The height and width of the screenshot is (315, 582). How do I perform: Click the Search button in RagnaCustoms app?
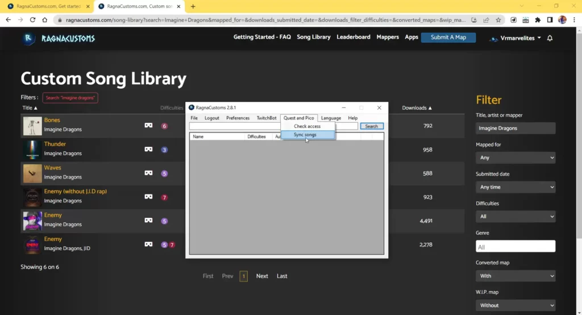pyautogui.click(x=372, y=126)
